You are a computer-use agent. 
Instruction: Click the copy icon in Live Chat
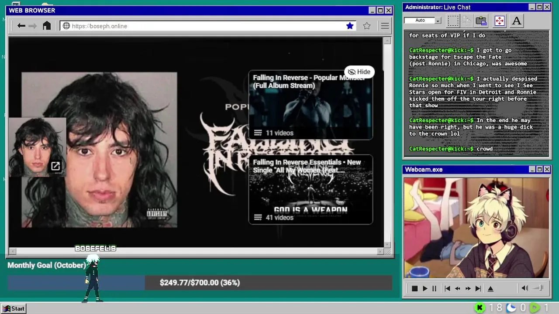467,20
